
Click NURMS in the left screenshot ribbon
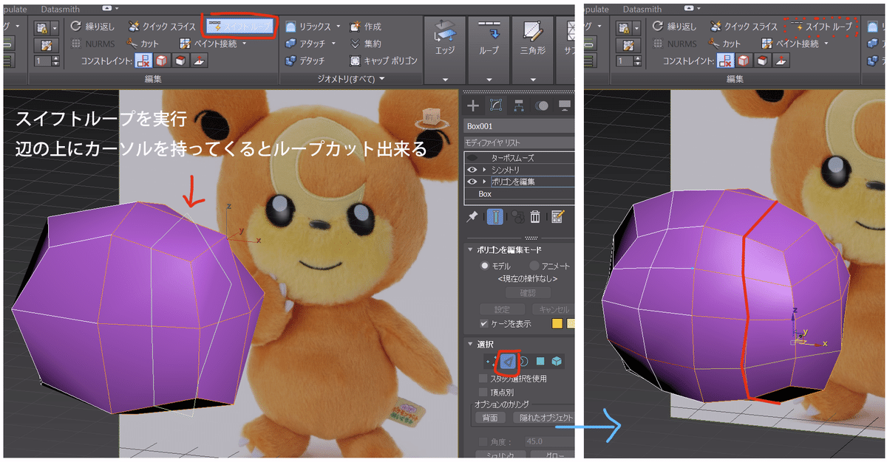click(93, 44)
